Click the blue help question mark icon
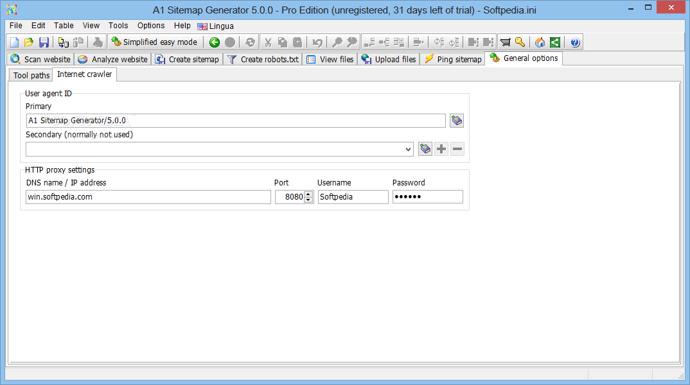The width and height of the screenshot is (690, 385). [575, 42]
